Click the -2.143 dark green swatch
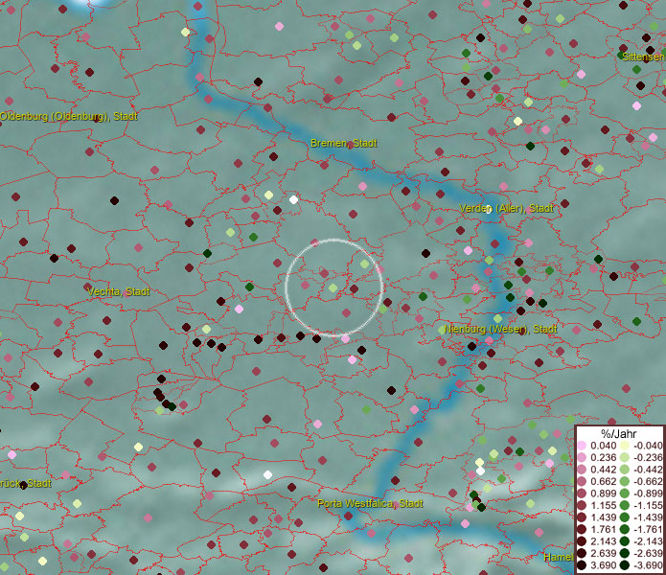The image size is (666, 575). tap(625, 541)
